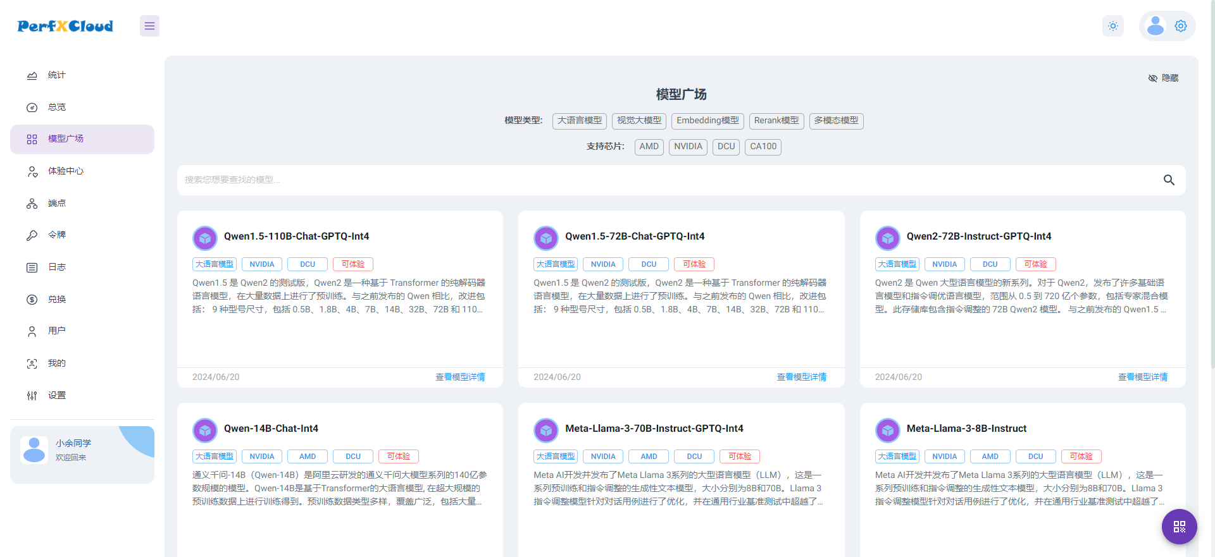View model details for Qwen1.5-72B-Chat-GPTQ-Int4
This screenshot has height=557, width=1215.
coord(802,377)
